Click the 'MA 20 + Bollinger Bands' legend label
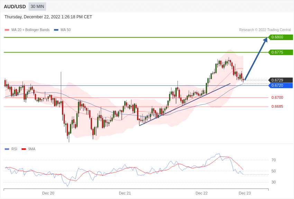Screen dimensions: 294x199 pos(30,30)
